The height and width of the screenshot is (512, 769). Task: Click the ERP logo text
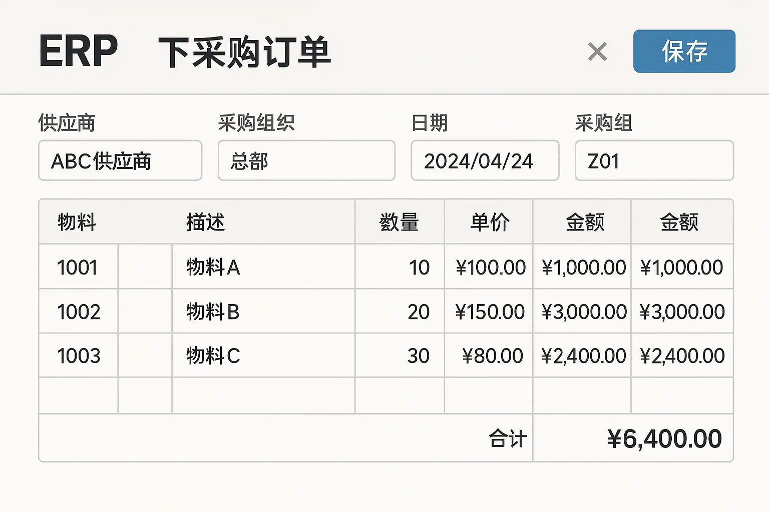click(x=79, y=51)
